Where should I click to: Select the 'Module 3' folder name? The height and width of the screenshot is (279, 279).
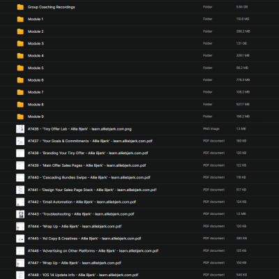(x=36, y=43)
